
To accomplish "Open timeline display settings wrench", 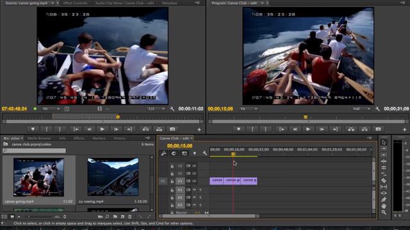I will tap(204, 153).
